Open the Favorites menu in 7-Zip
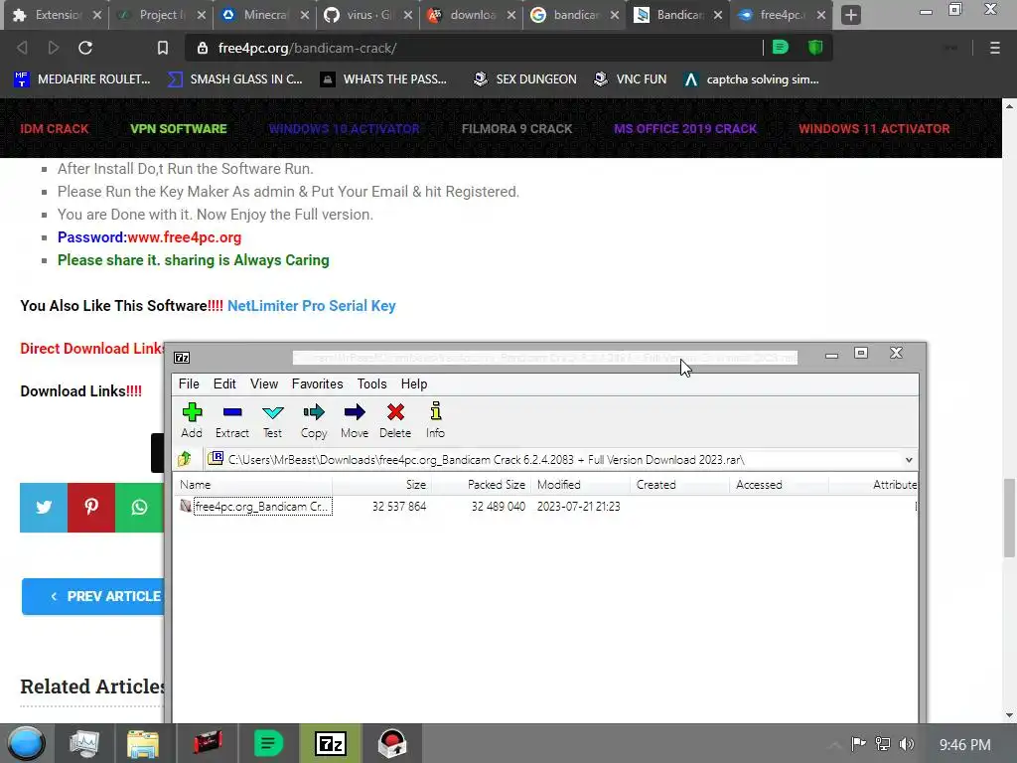This screenshot has height=763, width=1017. (317, 384)
